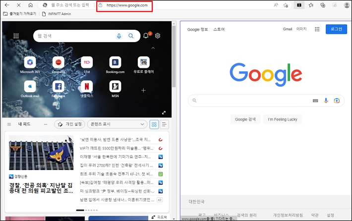Expand the background image with diagonal arrows
Viewport: 352px width, 221px height.
(x=164, y=112)
